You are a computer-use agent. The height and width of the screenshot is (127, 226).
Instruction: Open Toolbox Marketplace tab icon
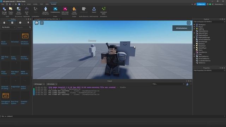click(x=4, y=23)
